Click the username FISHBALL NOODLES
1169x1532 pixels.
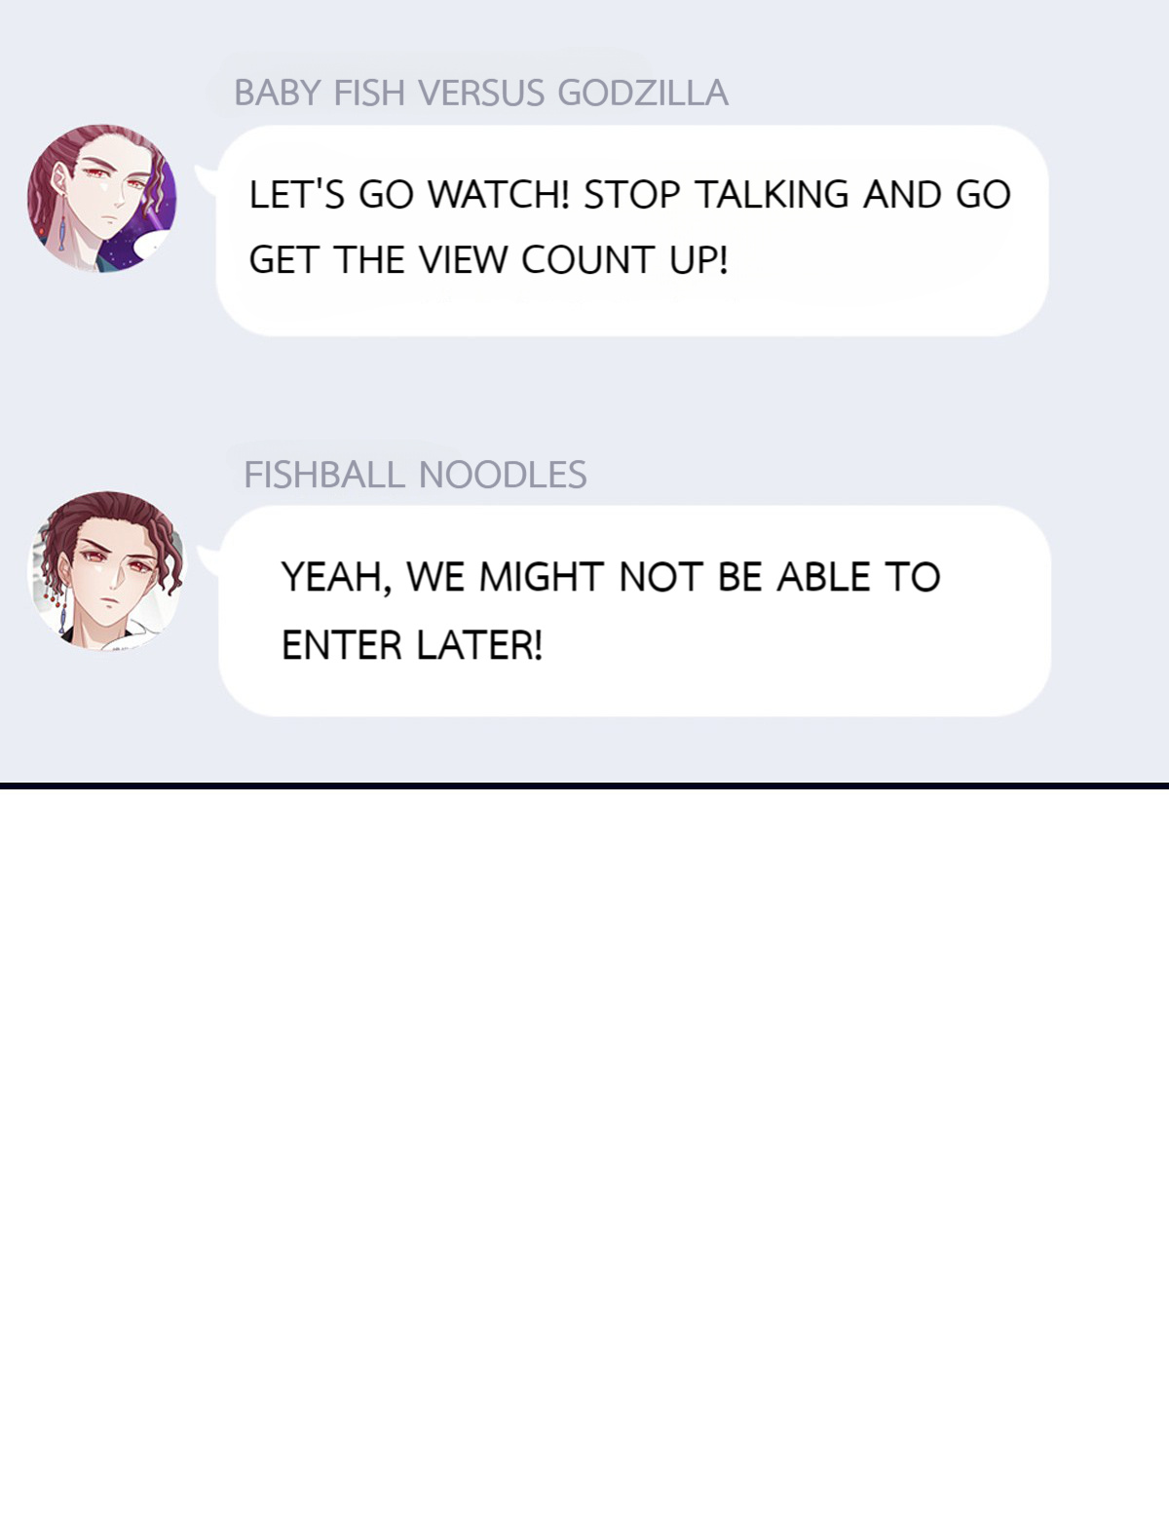(x=415, y=475)
